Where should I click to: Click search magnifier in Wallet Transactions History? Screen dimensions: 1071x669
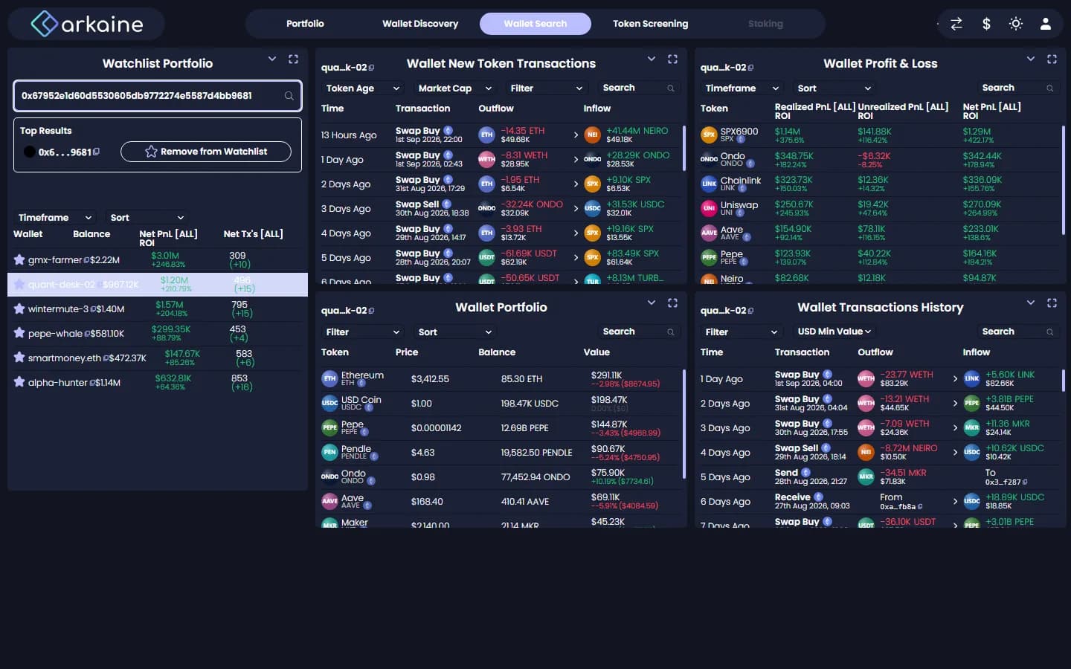click(x=1050, y=332)
